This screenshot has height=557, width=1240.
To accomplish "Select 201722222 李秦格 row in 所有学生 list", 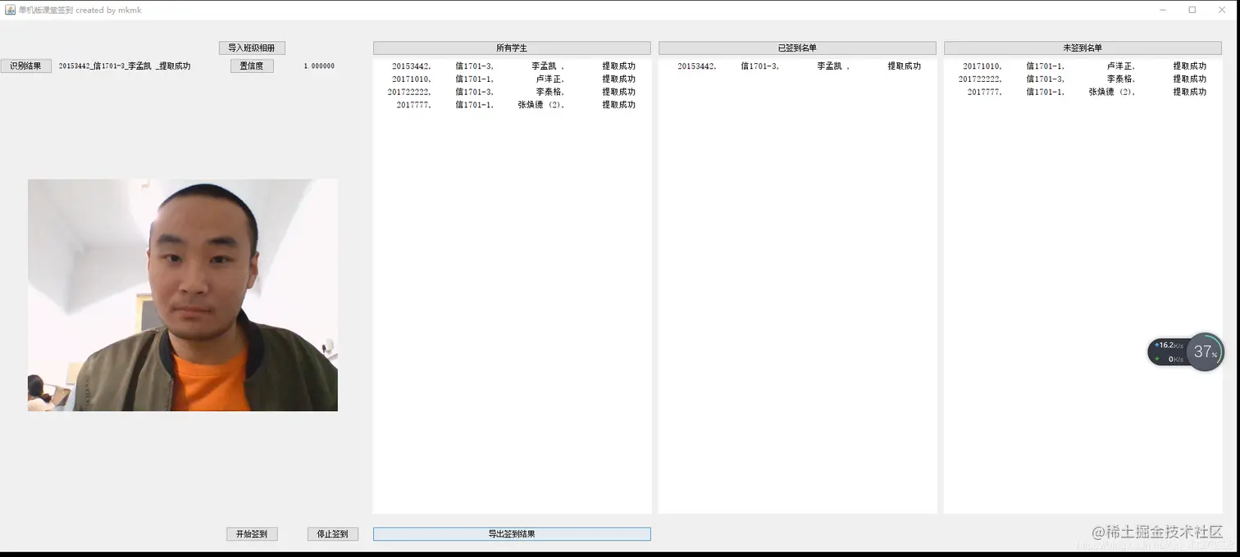I will 512,93.
